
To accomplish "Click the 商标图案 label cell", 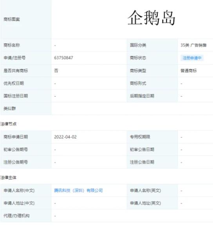I will click(26, 19).
